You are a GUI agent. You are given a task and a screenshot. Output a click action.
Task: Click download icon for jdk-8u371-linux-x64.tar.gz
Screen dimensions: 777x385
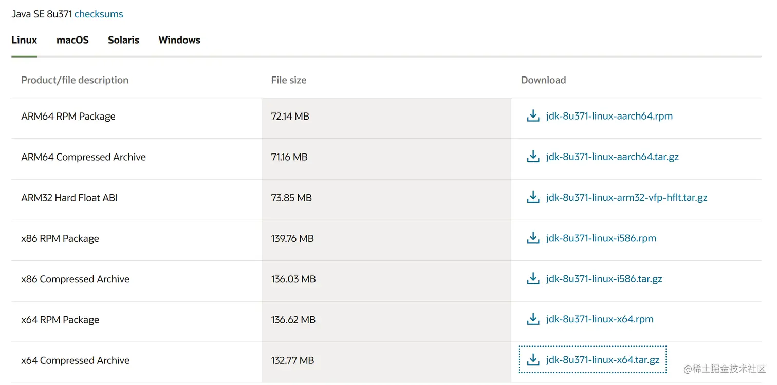(x=533, y=360)
